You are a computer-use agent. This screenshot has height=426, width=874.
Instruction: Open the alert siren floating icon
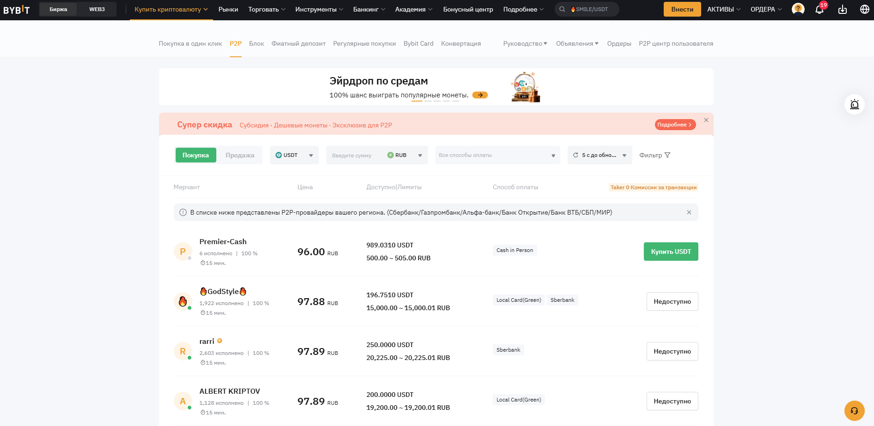tap(855, 104)
